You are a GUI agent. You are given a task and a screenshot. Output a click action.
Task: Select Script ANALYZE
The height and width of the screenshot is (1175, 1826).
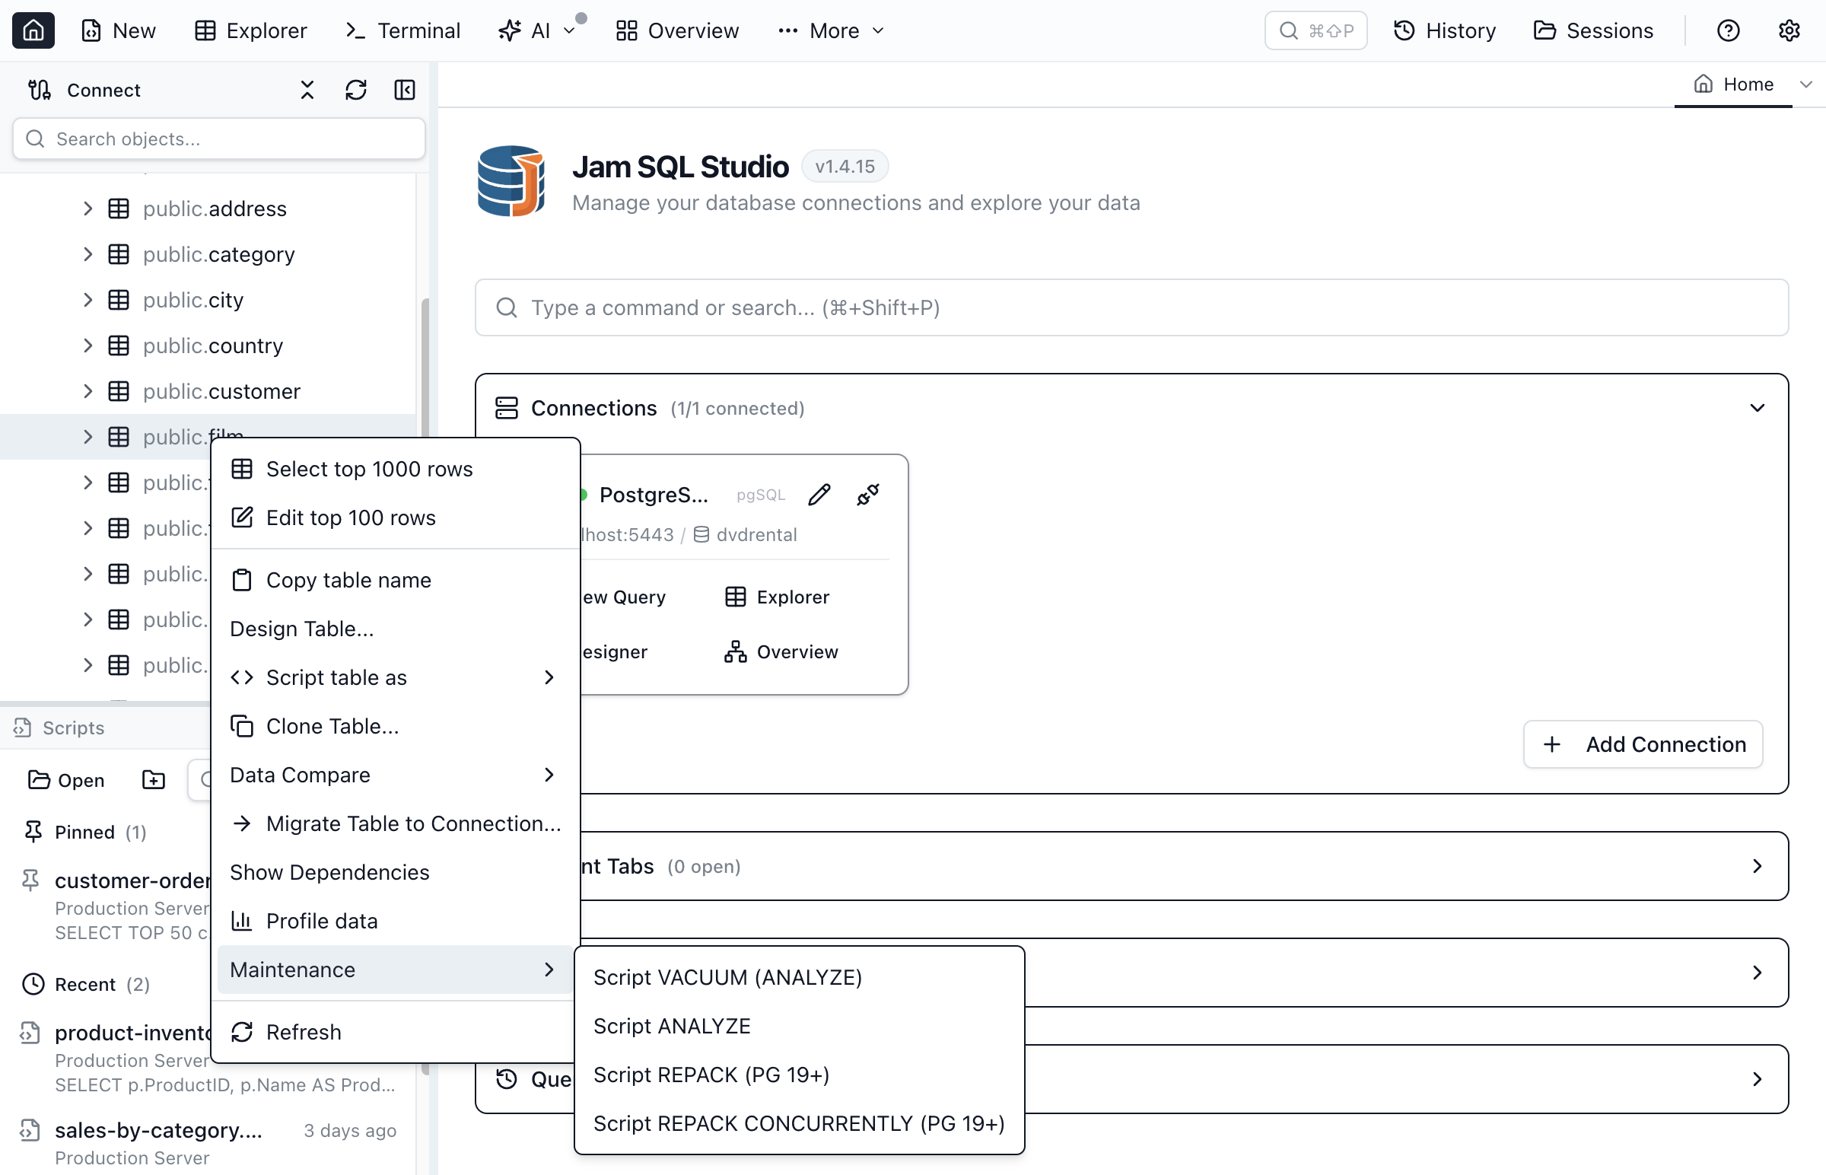(x=799, y=1027)
